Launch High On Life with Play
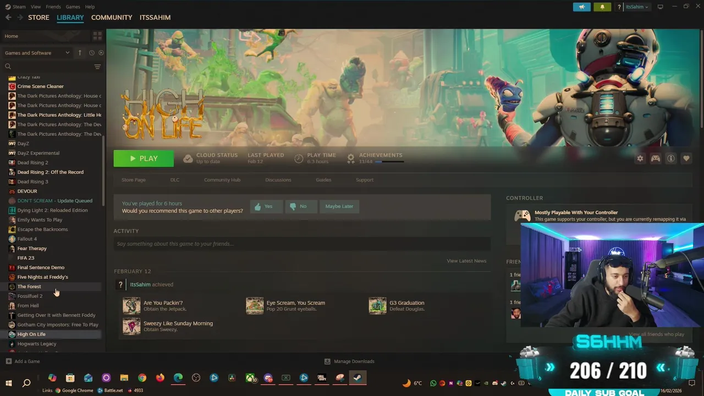The width and height of the screenshot is (704, 396). [144, 158]
